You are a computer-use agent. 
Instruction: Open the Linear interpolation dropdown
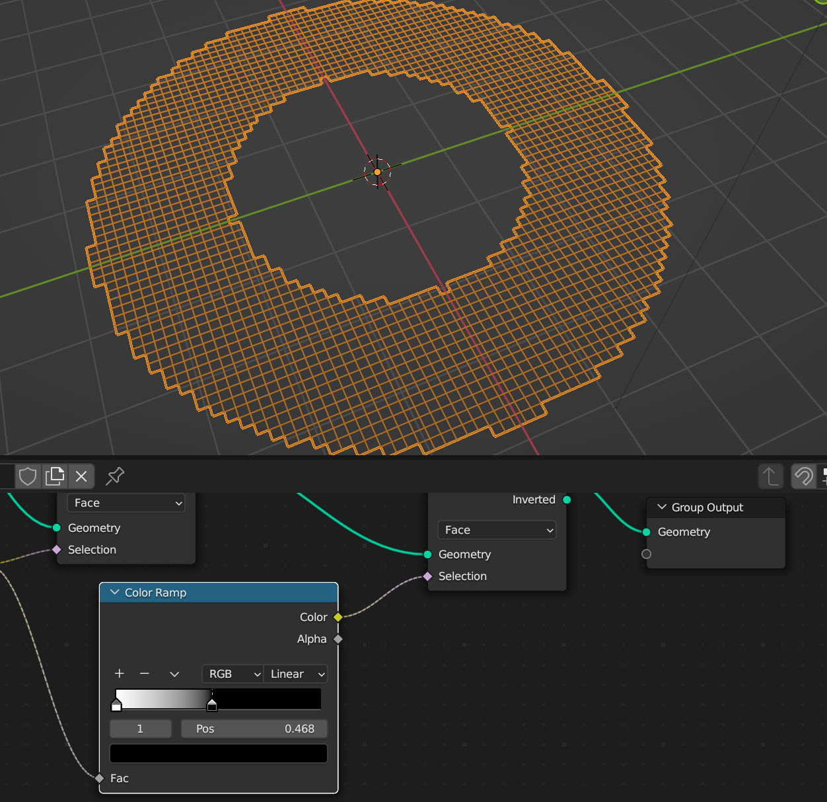click(x=297, y=674)
